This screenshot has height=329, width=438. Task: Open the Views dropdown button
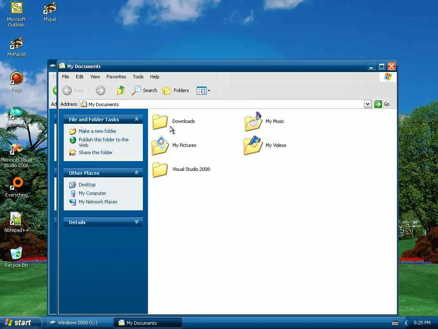point(203,90)
